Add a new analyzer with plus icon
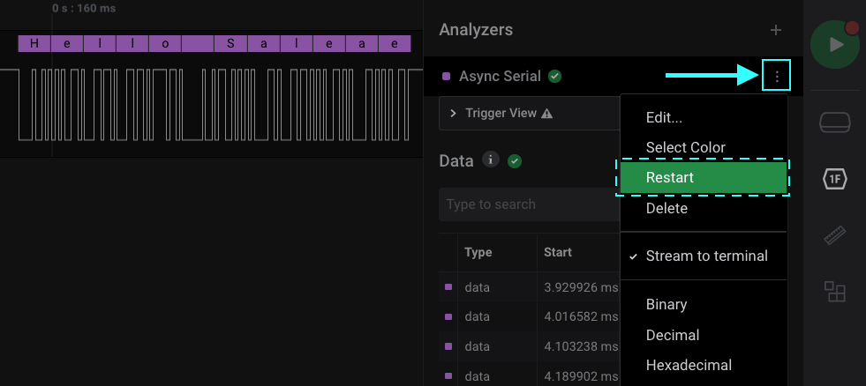The height and width of the screenshot is (386, 866). 776,30
